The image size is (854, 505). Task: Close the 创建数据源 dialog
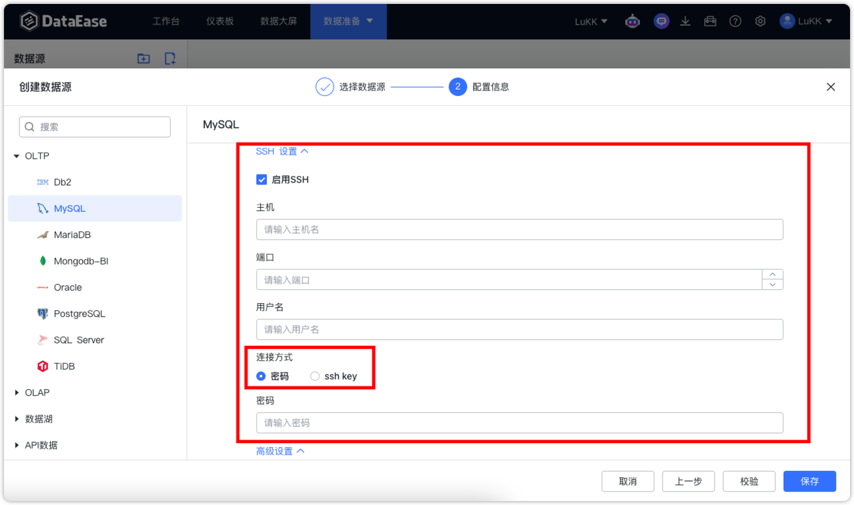point(831,87)
